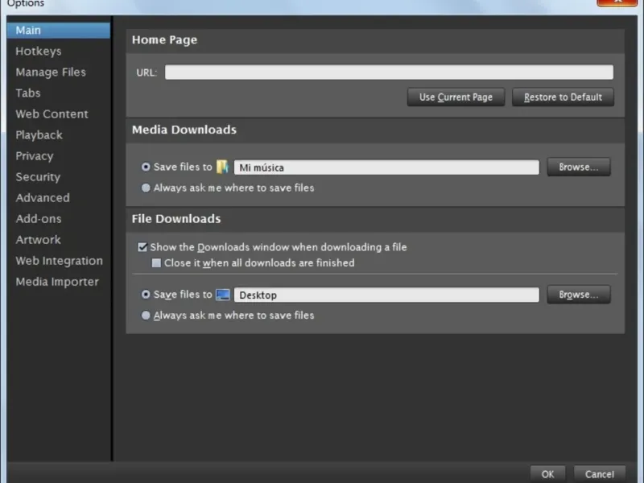The width and height of the screenshot is (644, 483).
Task: Click the File Downloads section heading
Action: pos(176,219)
